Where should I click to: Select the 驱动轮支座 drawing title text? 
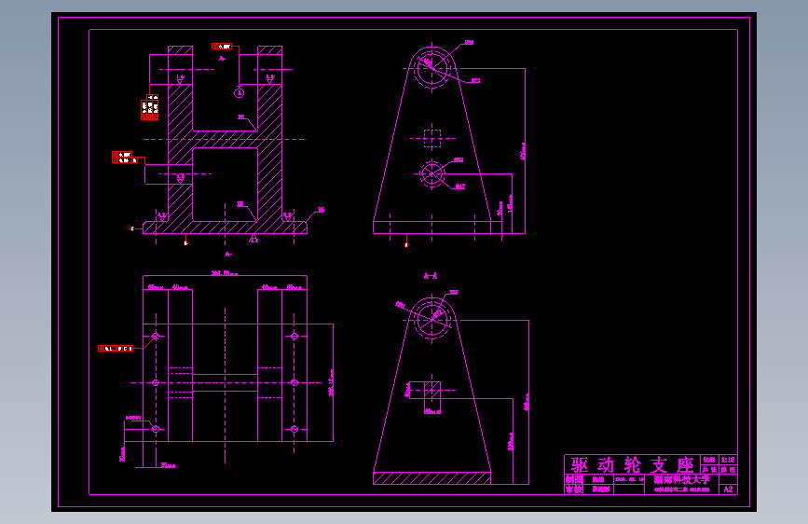click(x=632, y=464)
